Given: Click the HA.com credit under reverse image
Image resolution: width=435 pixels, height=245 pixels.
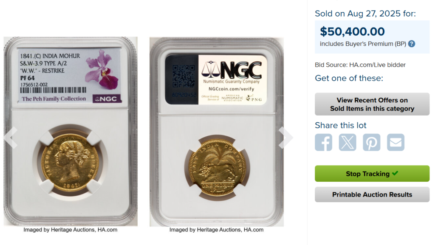Looking at the screenshot, I should (216, 230).
